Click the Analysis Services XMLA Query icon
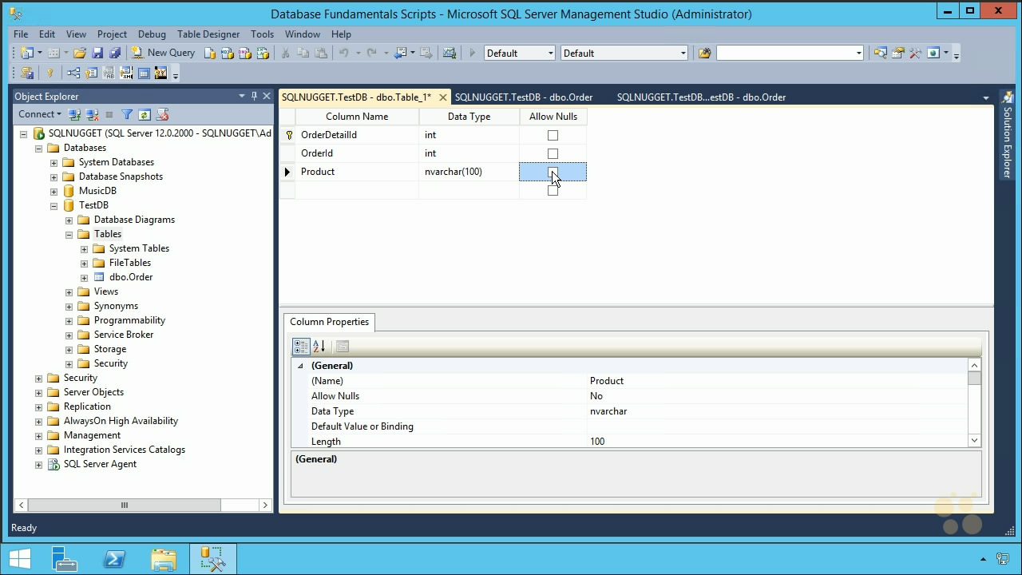This screenshot has height=575, width=1022. pos(263,54)
